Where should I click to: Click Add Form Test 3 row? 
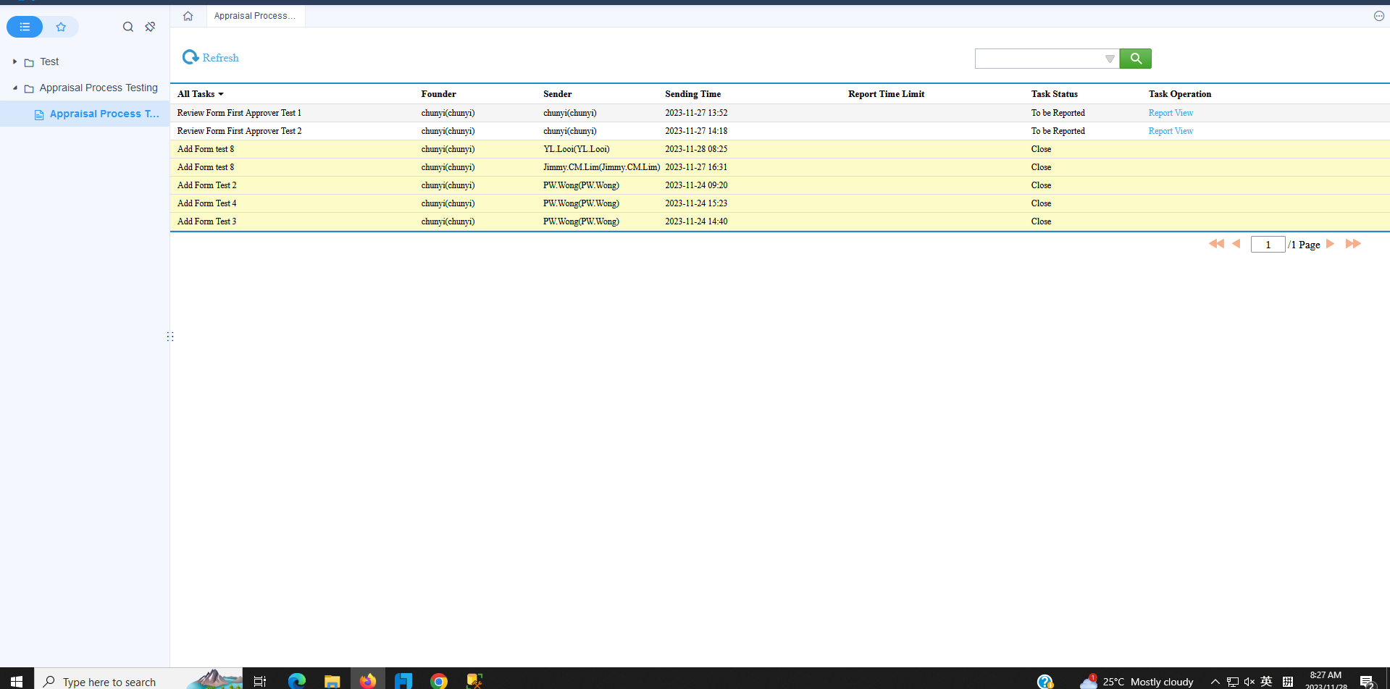[780, 221]
